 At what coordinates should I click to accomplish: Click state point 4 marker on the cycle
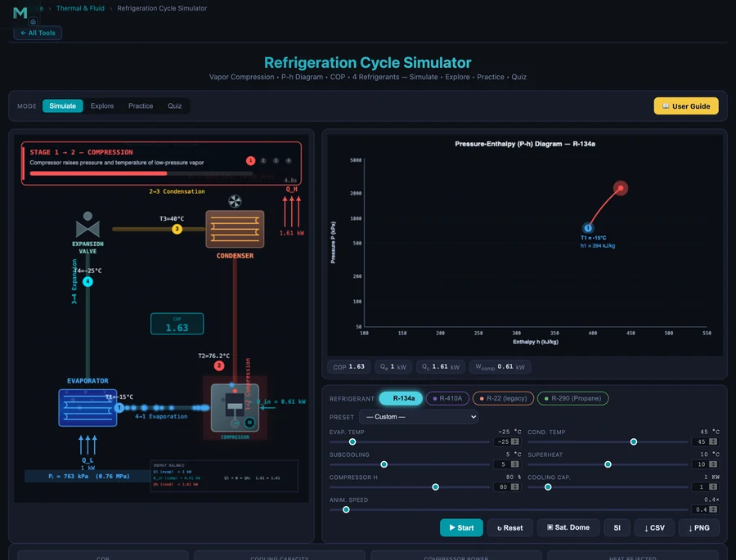click(88, 282)
